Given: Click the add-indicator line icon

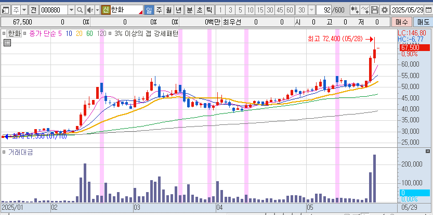Looking at the screenshot, I should coord(364,10).
